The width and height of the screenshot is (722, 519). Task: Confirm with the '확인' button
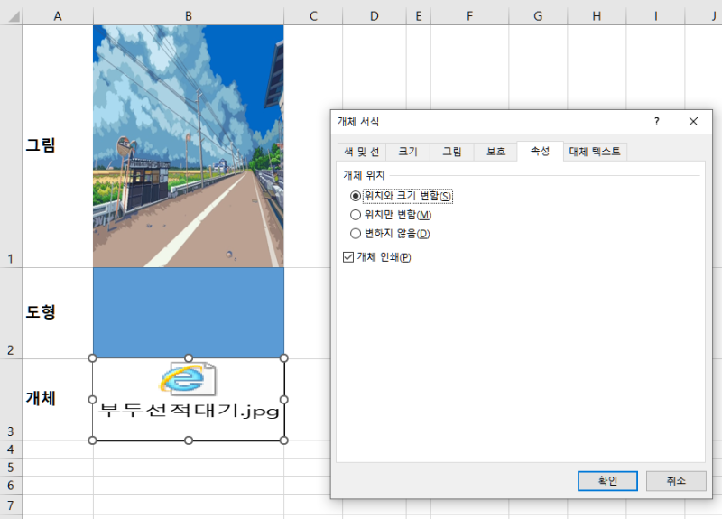(x=607, y=481)
